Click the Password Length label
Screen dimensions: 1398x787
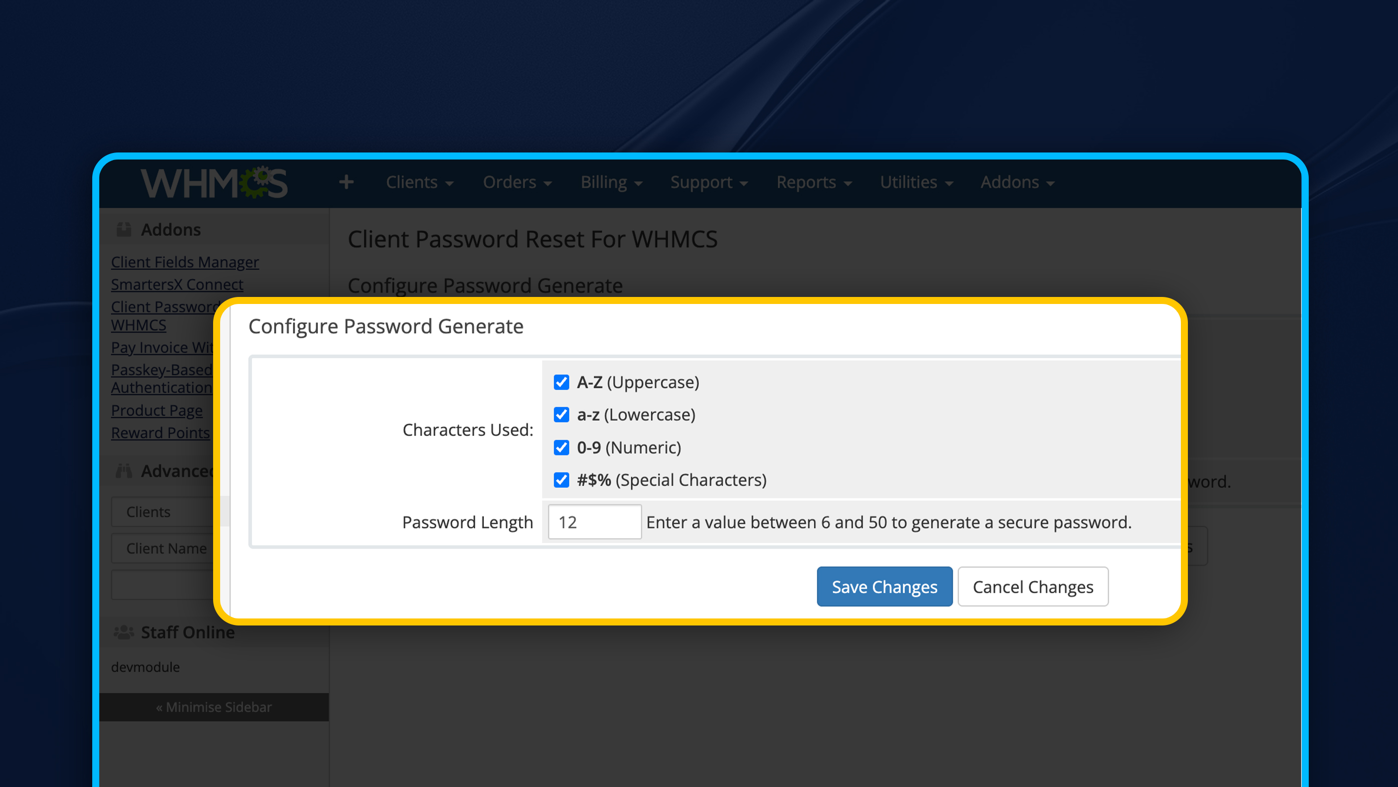click(x=467, y=522)
